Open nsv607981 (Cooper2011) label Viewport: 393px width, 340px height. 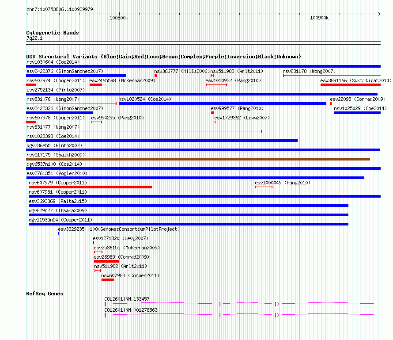pyautogui.click(x=58, y=192)
